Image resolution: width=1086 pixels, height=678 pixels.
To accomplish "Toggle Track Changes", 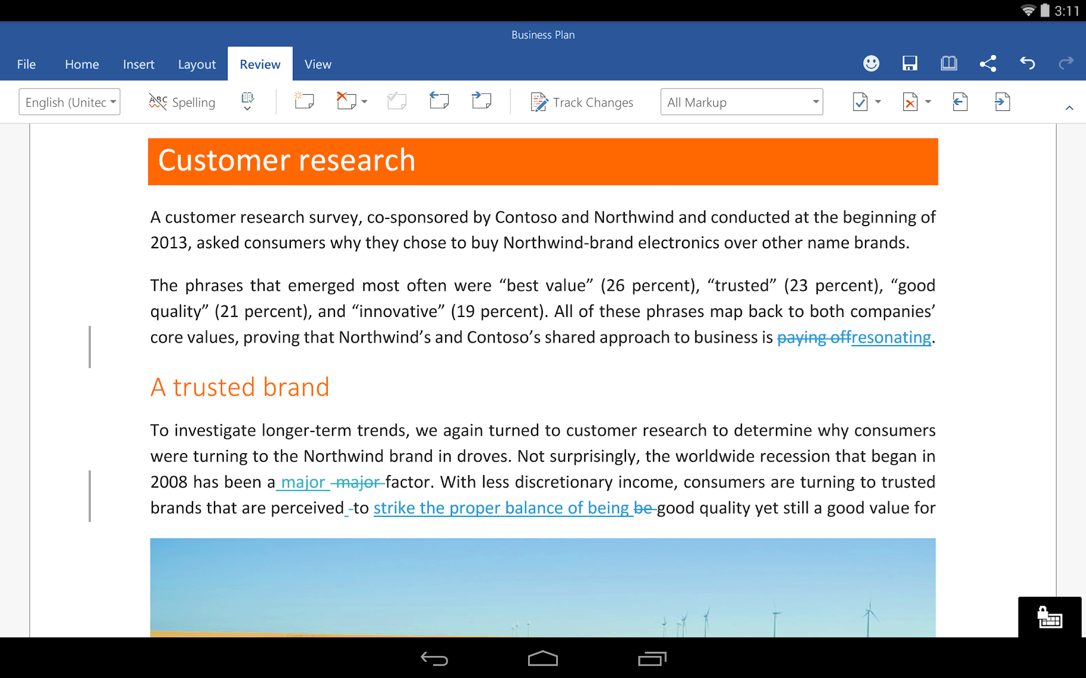I will [x=581, y=103].
